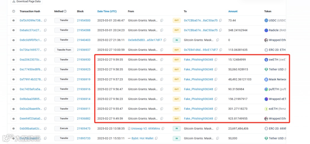
Task: Open block 21936882
Action: (x=84, y=119)
